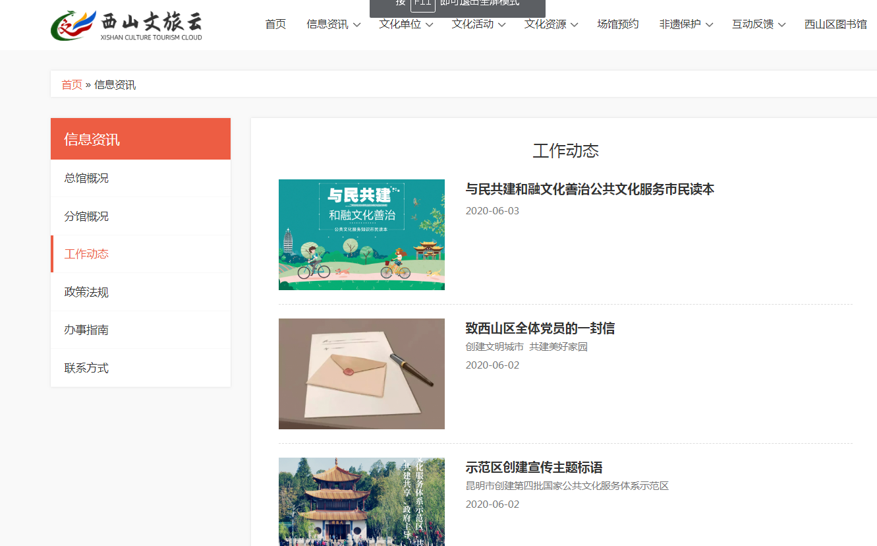The image size is (877, 546).
Task: Click 信息资讯 text in the breadcrumb
Action: (x=115, y=84)
